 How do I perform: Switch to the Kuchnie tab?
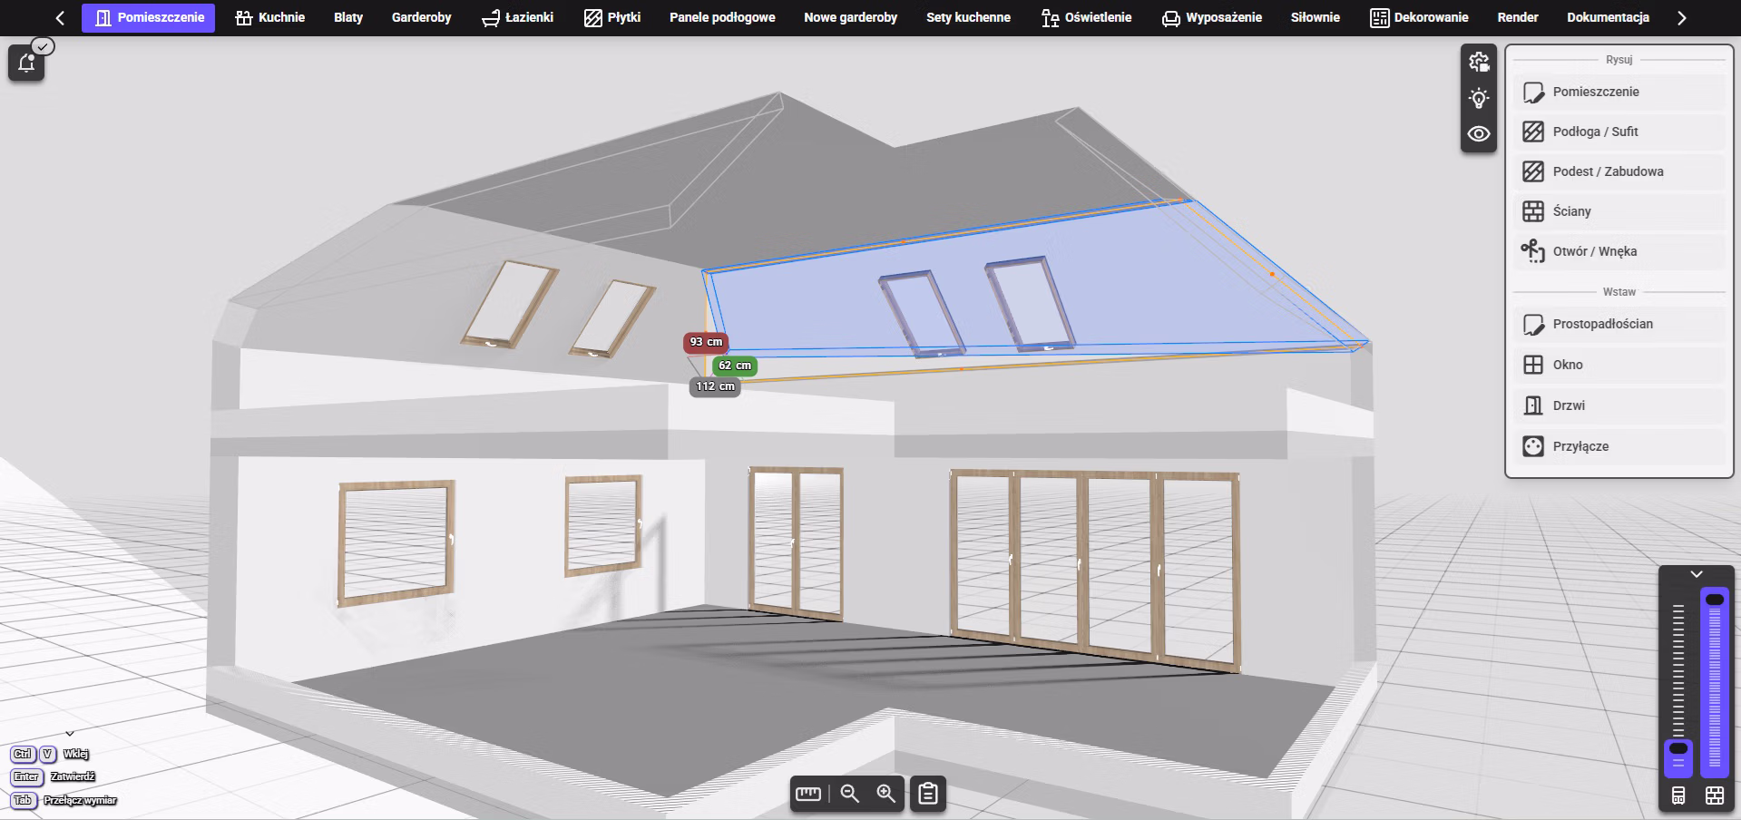(270, 17)
